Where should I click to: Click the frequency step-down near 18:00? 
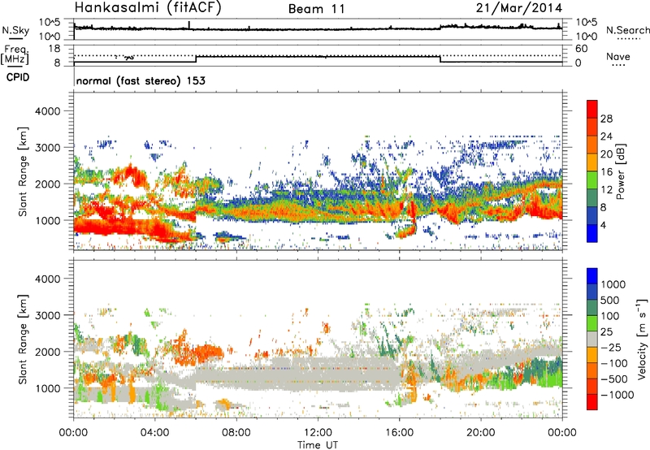click(x=440, y=58)
